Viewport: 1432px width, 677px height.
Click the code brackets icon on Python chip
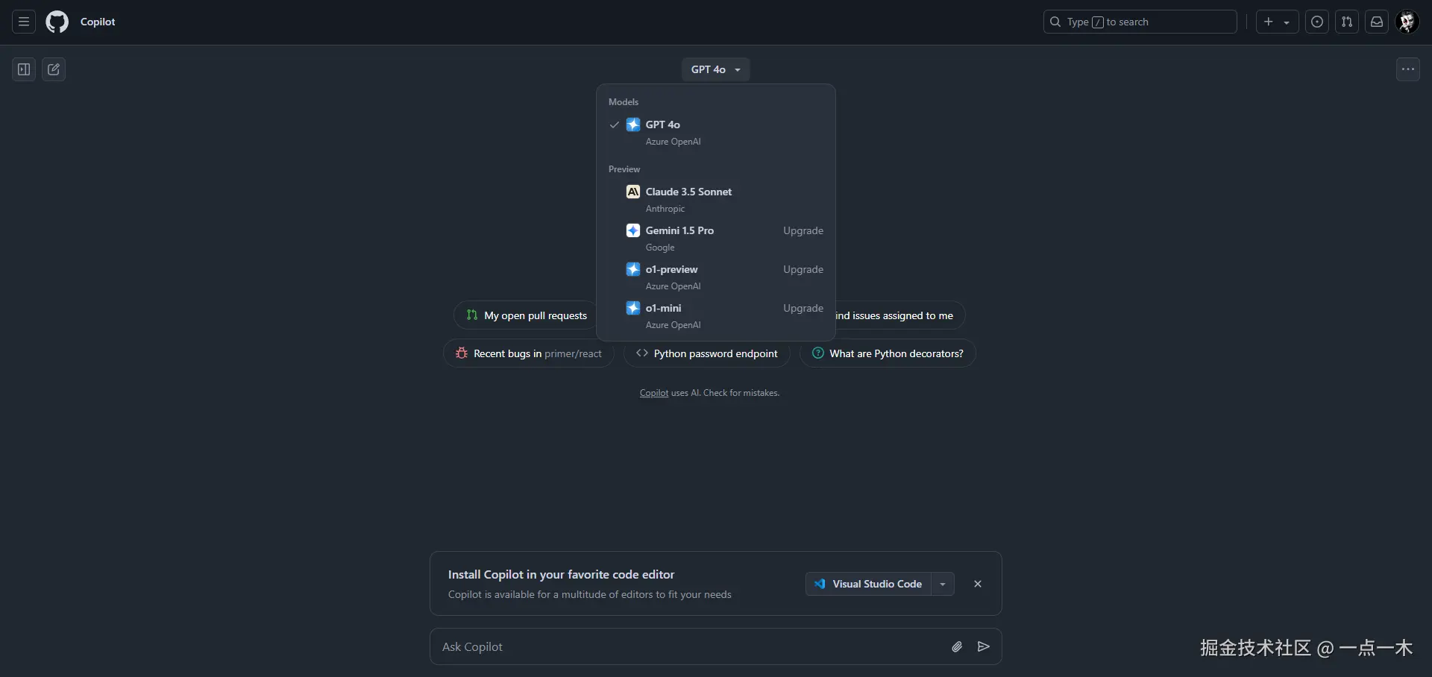(641, 353)
